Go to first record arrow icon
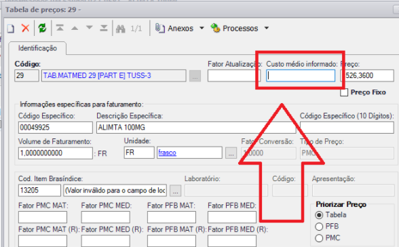This screenshot has height=247, width=399. (x=60, y=28)
